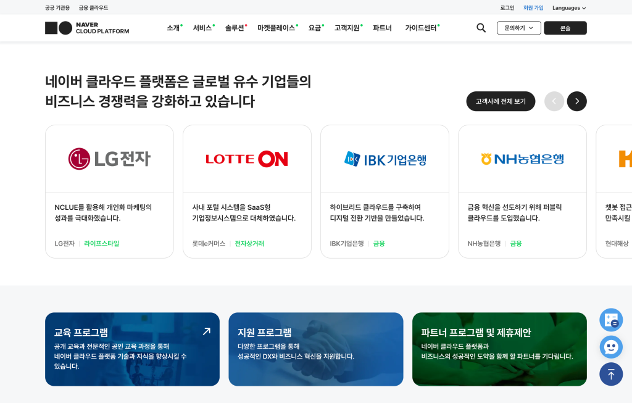The image size is (632, 403).
Task: Click arrow icon on 교육 프로그램 card
Action: (x=207, y=331)
